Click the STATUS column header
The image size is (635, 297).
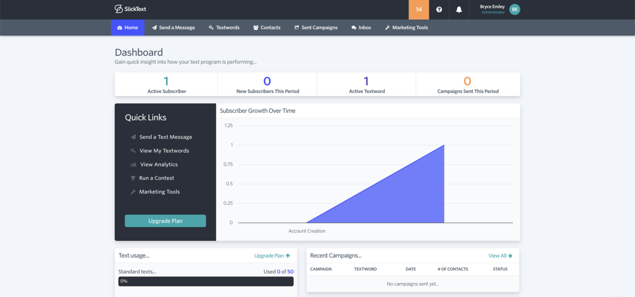[500, 269]
